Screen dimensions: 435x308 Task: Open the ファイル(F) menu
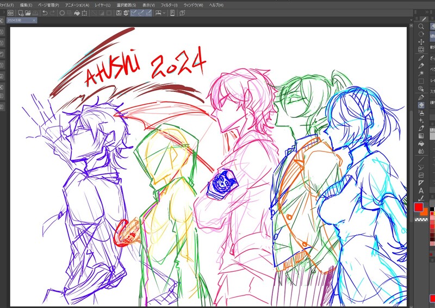(x=7, y=5)
